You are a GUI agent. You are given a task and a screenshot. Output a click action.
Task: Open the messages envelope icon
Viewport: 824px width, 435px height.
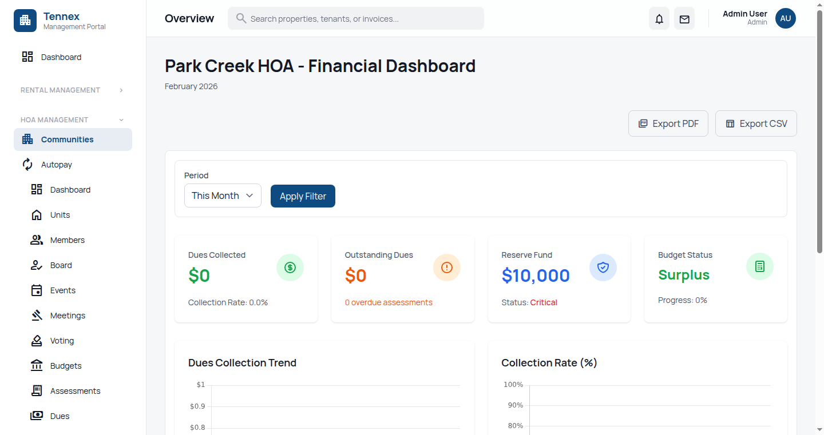684,18
